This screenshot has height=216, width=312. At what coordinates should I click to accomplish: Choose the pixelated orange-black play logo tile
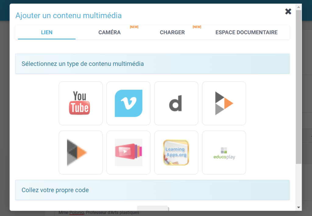pos(80,152)
